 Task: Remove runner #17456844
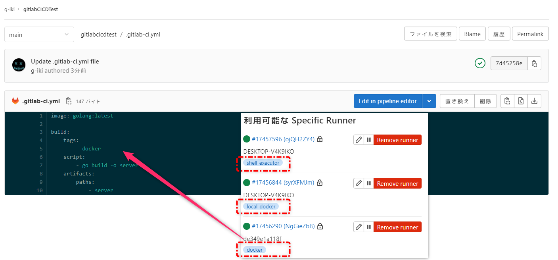(x=397, y=183)
